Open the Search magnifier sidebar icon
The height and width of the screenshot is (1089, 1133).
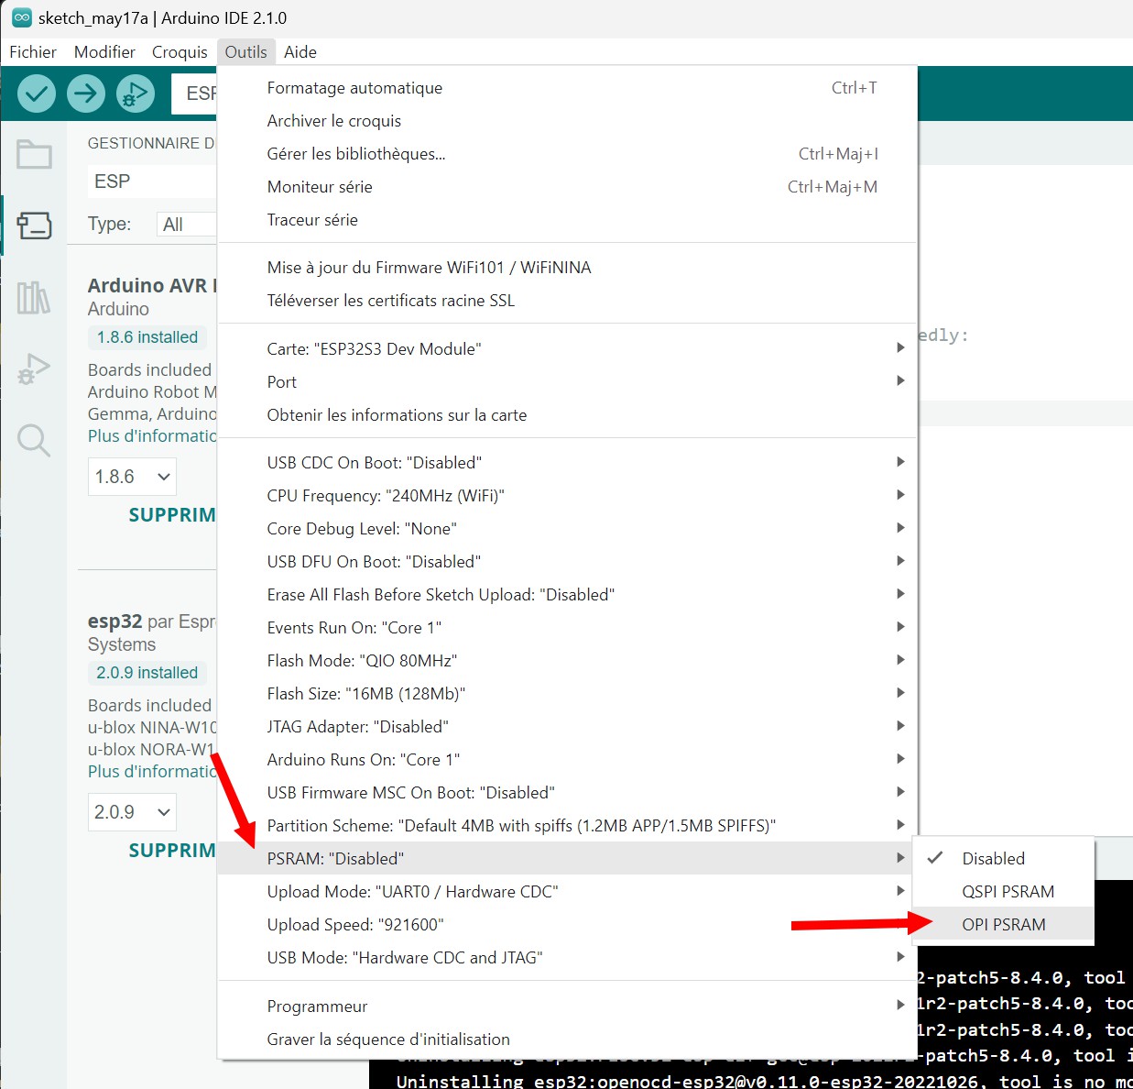tap(34, 441)
